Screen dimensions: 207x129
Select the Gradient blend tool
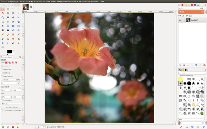[19, 30]
